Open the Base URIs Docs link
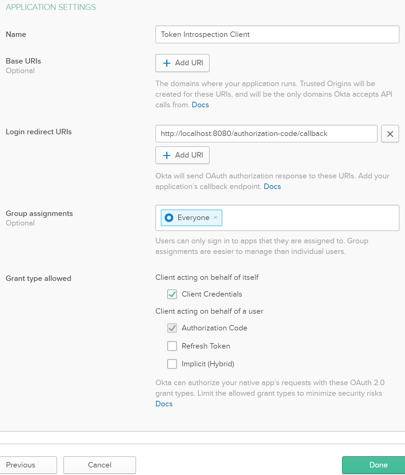The height and width of the screenshot is (475, 405). [200, 105]
